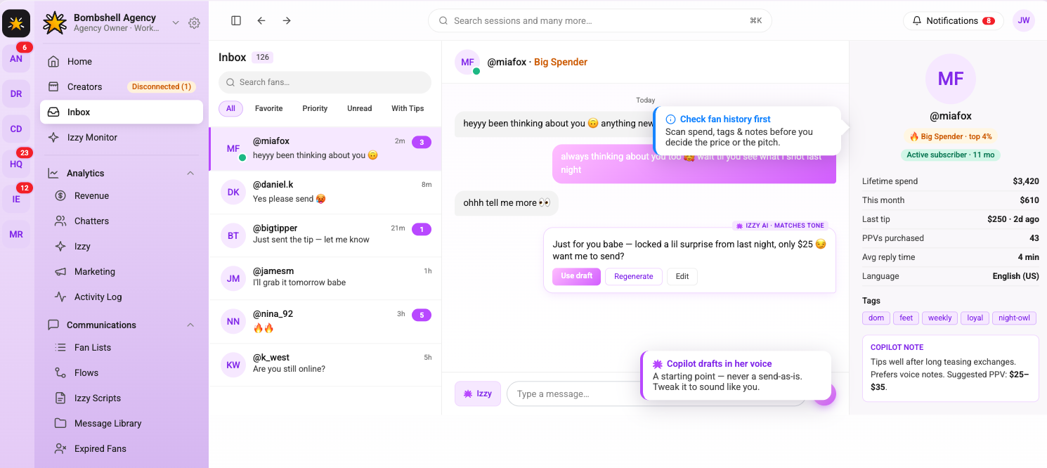1047x468 pixels.
Task: Open Creators in the sidebar
Action: 122,87
